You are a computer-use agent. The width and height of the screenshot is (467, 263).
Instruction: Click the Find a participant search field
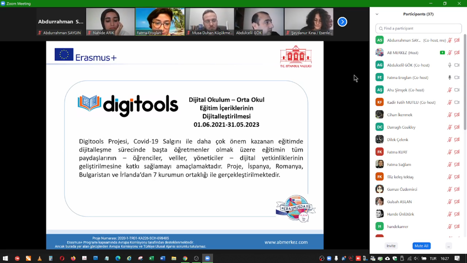pyautogui.click(x=418, y=29)
